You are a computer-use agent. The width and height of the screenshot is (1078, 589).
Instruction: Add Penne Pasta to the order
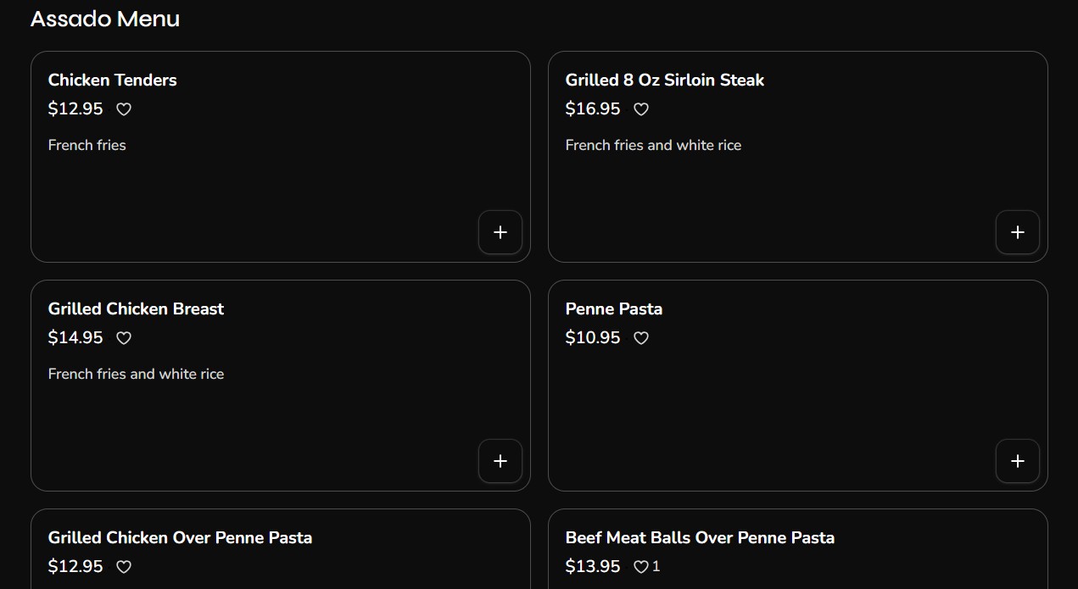click(1017, 461)
